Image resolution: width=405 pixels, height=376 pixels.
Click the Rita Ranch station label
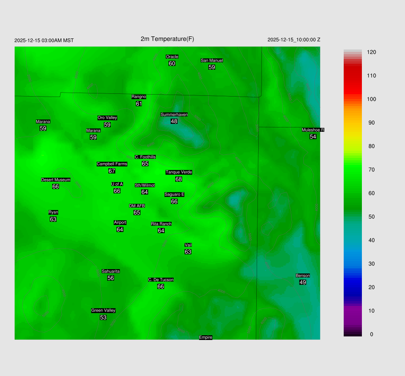161,224
